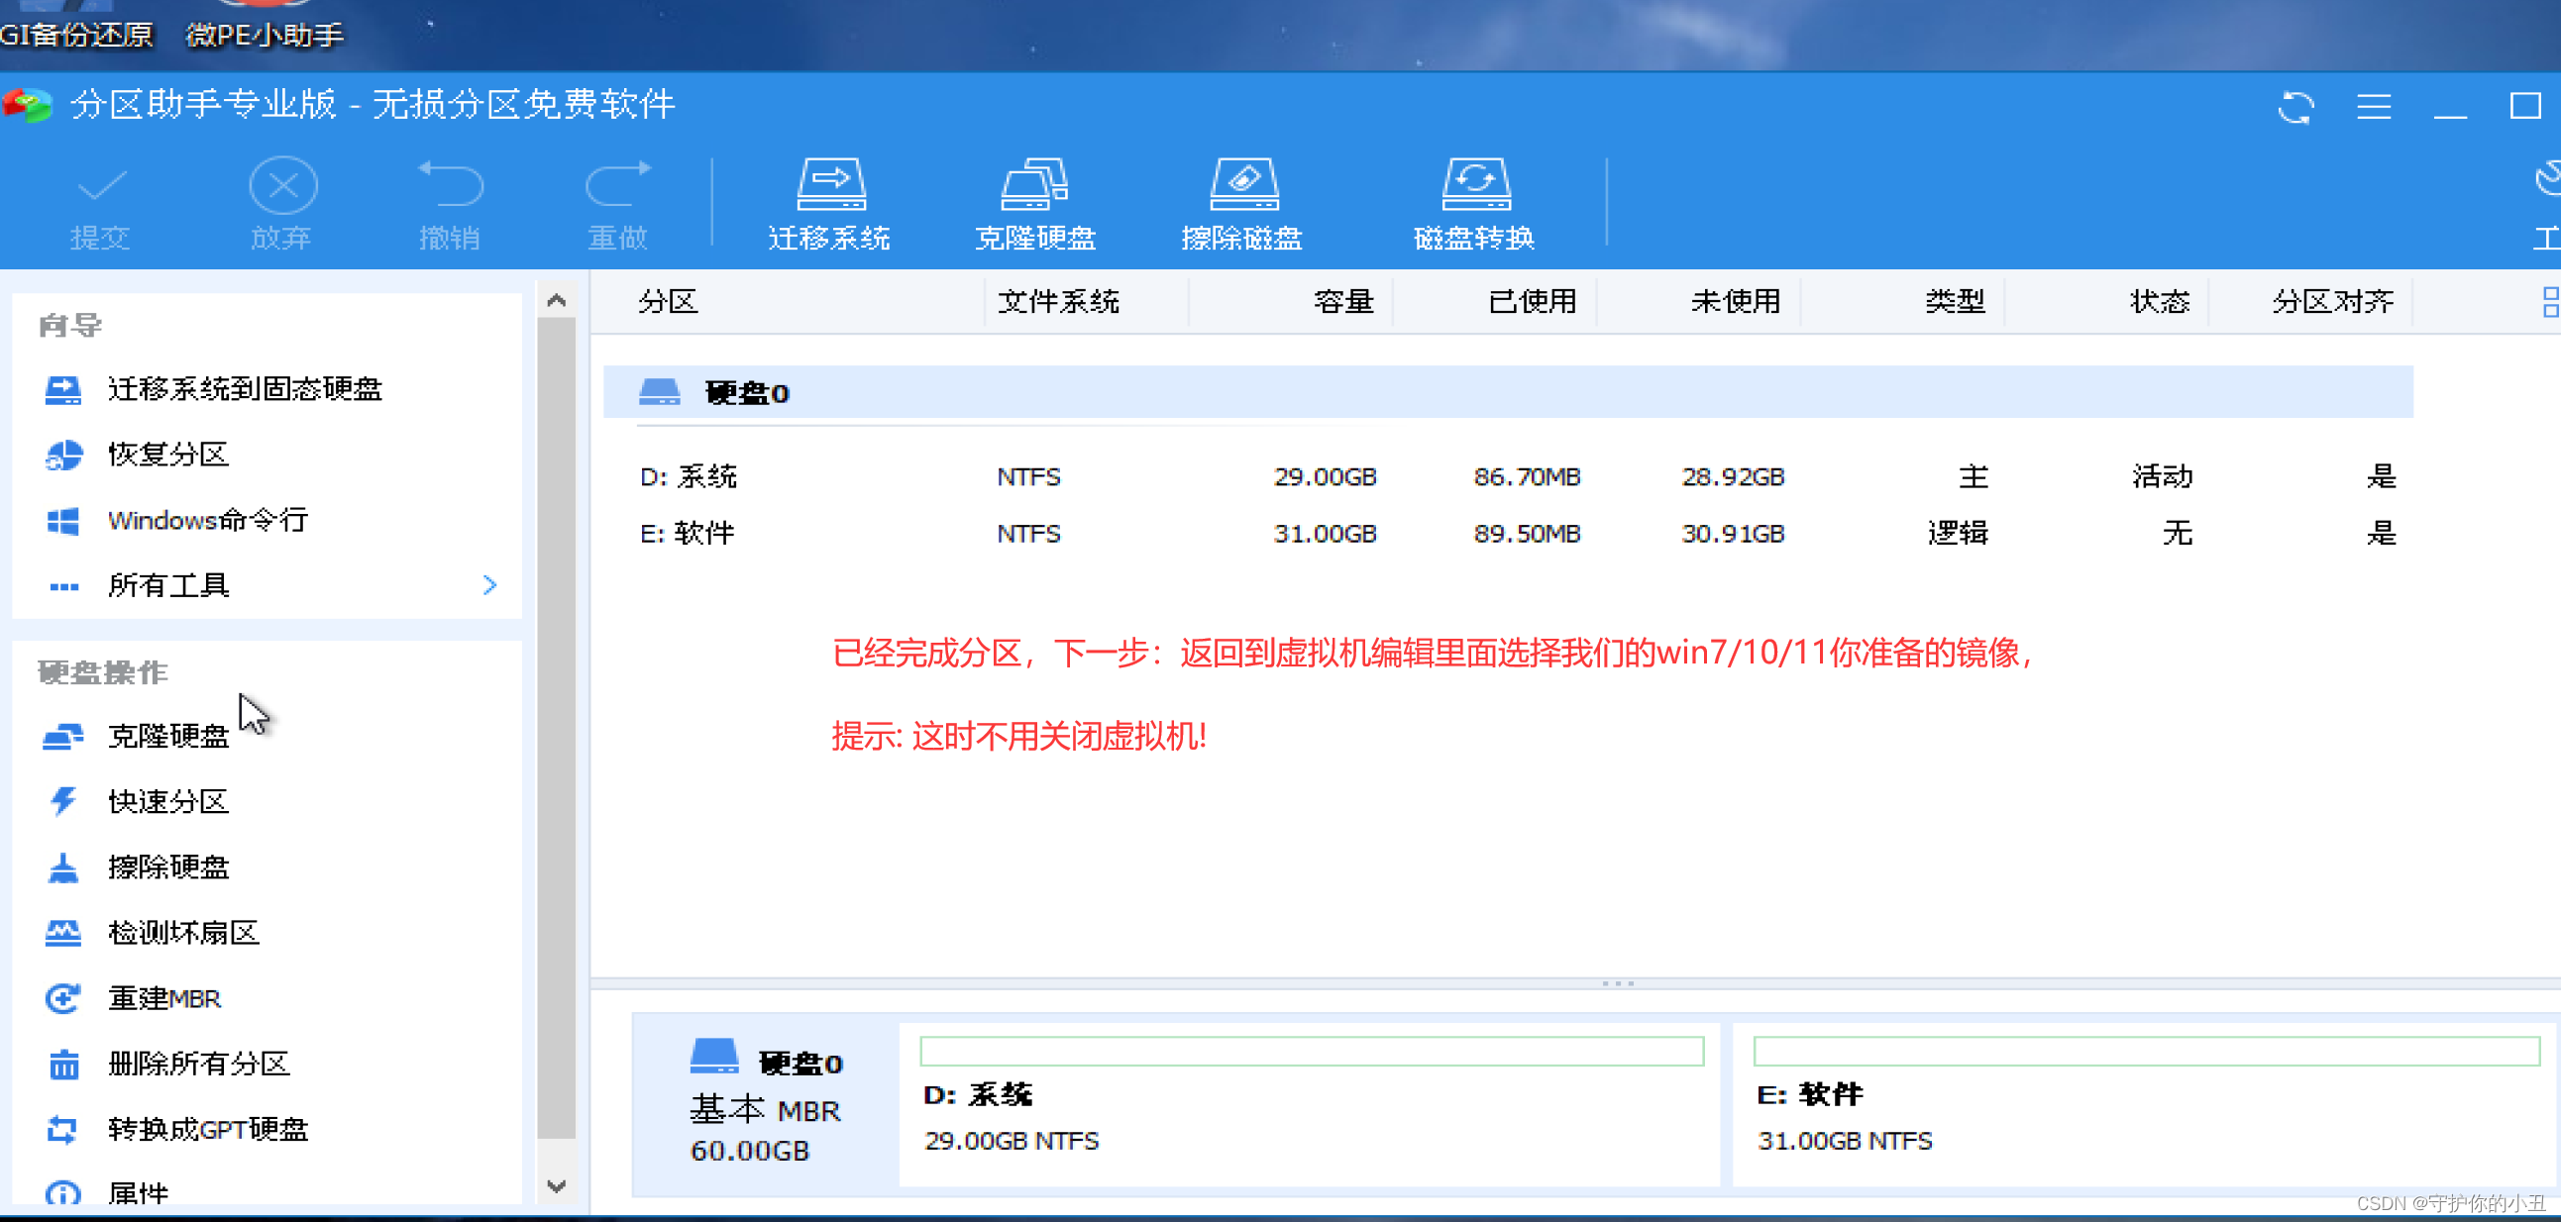Click the sidebar scroll down arrow
2561x1222 pixels.
coord(557,1186)
